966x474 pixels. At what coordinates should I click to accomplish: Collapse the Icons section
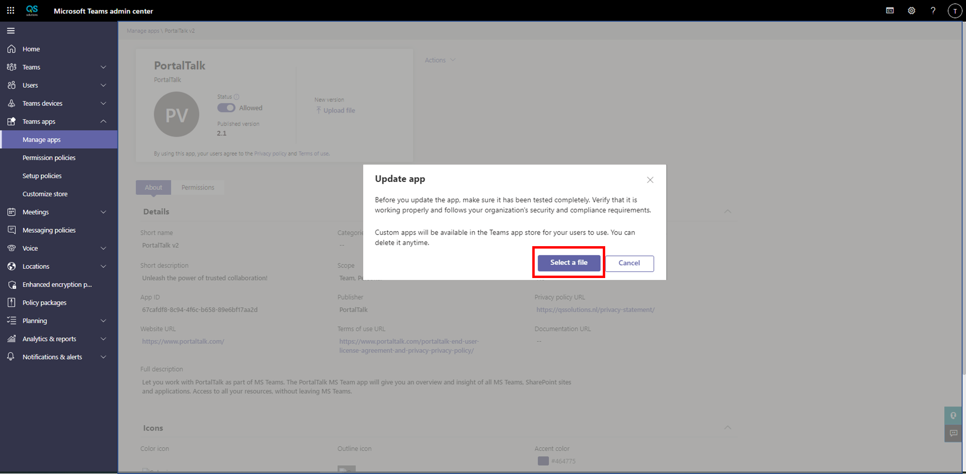click(x=727, y=428)
